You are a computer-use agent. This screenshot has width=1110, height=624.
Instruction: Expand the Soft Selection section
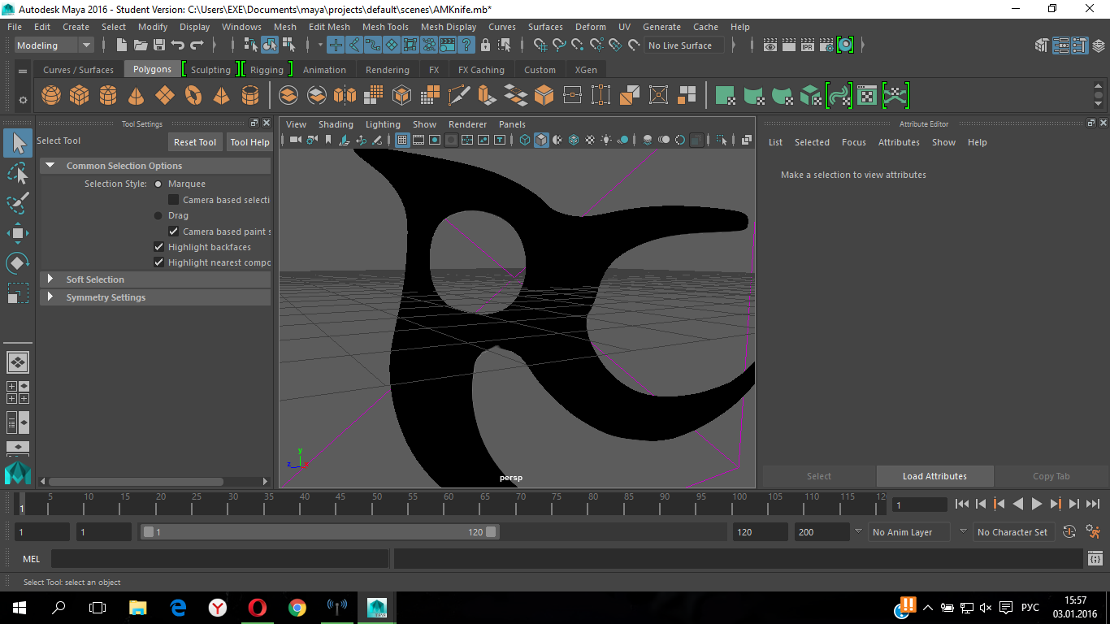pyautogui.click(x=50, y=279)
